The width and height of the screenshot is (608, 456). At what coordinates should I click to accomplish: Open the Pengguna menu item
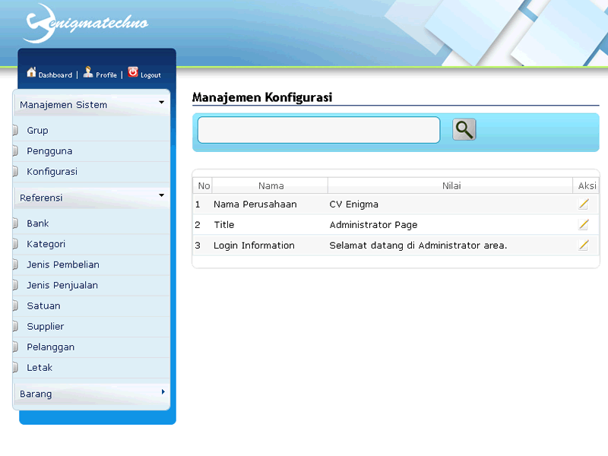(92, 151)
